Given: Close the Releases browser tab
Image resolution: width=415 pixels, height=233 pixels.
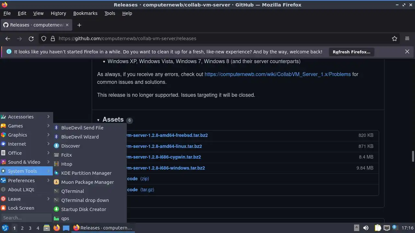Looking at the screenshot, I should tap(67, 25).
